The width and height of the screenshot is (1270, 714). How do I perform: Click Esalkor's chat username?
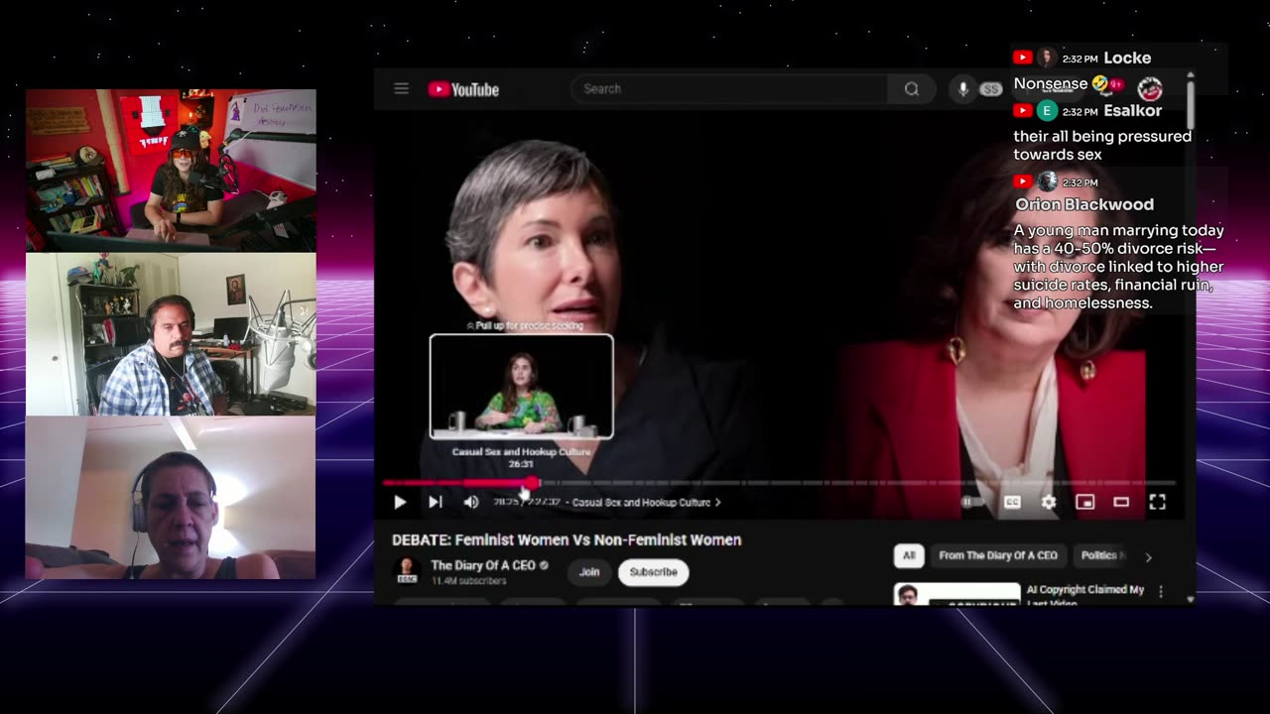coord(1132,111)
